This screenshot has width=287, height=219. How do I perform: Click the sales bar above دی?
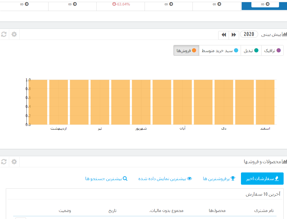point(224,102)
